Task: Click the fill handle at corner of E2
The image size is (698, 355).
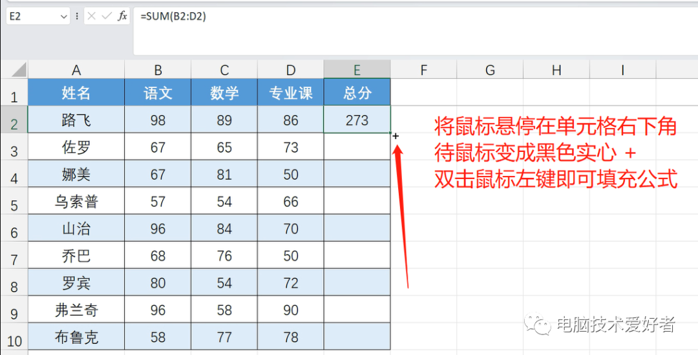Action: tap(390, 133)
